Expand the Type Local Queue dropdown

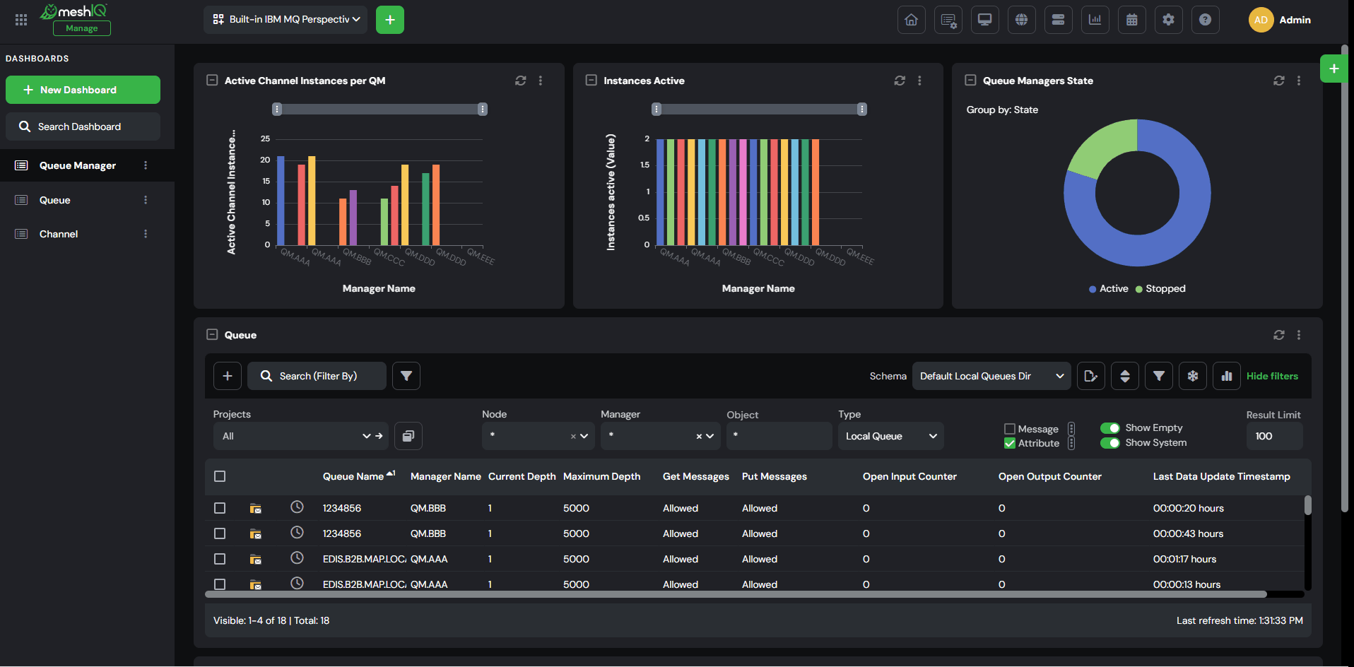coord(890,436)
